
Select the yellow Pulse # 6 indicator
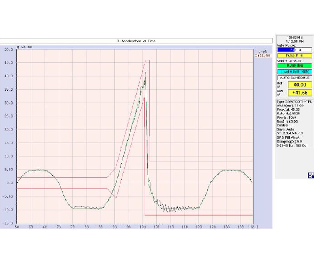(x=294, y=56)
